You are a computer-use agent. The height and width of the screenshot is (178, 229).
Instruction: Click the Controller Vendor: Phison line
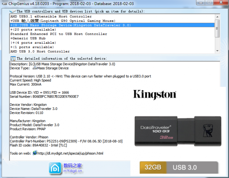click(29, 137)
